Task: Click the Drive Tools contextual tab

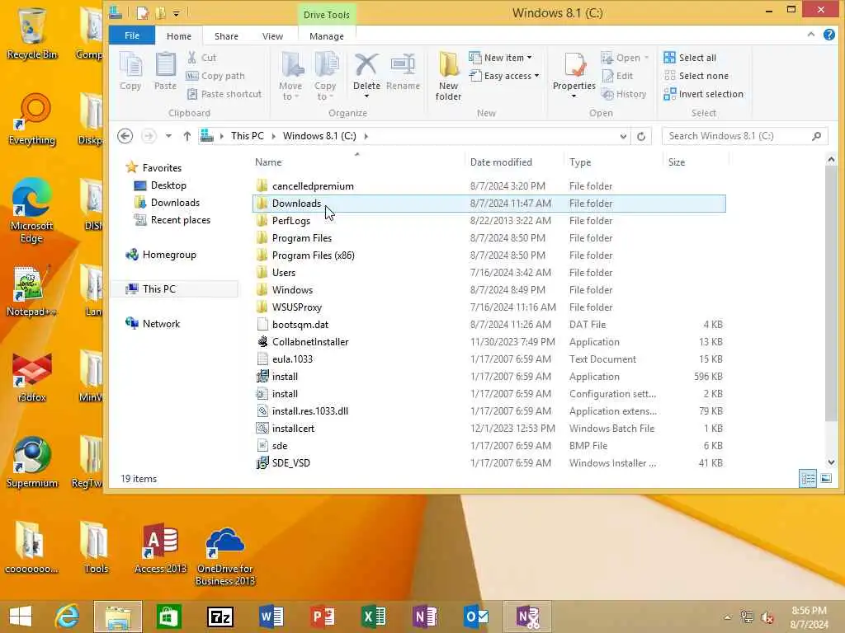Action: (327, 15)
